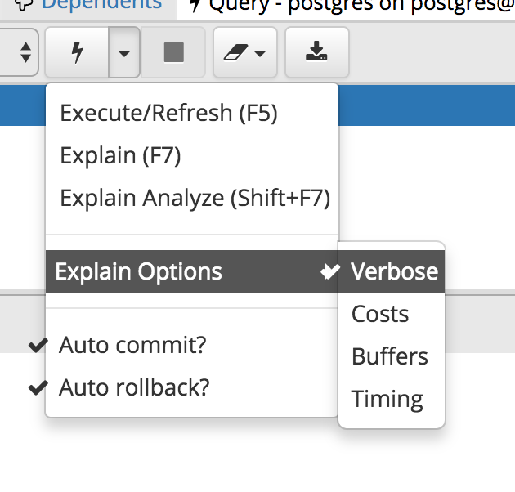The image size is (515, 492).
Task: Expand the eraser clear options arrow
Action: click(x=260, y=55)
